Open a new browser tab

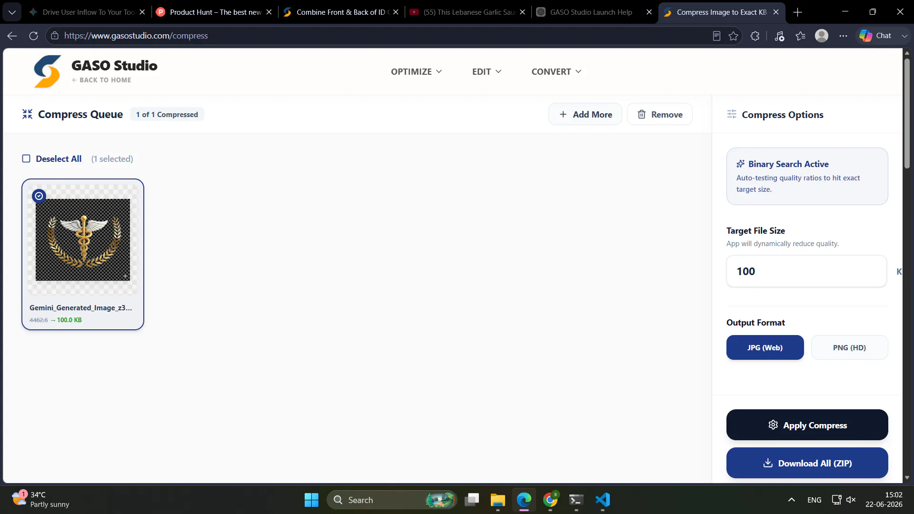(798, 12)
